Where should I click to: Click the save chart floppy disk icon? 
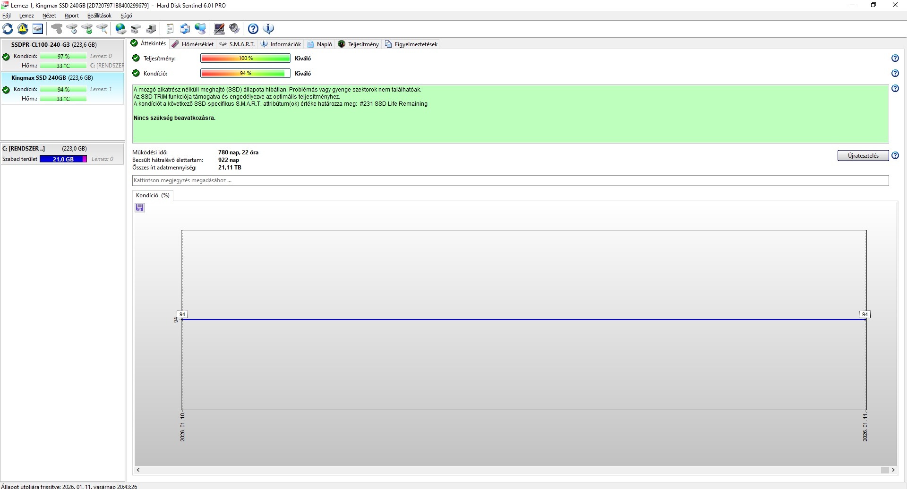point(140,208)
